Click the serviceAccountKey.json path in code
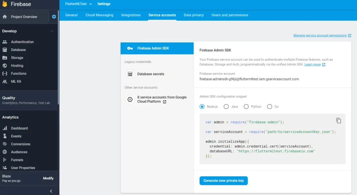 299,132
